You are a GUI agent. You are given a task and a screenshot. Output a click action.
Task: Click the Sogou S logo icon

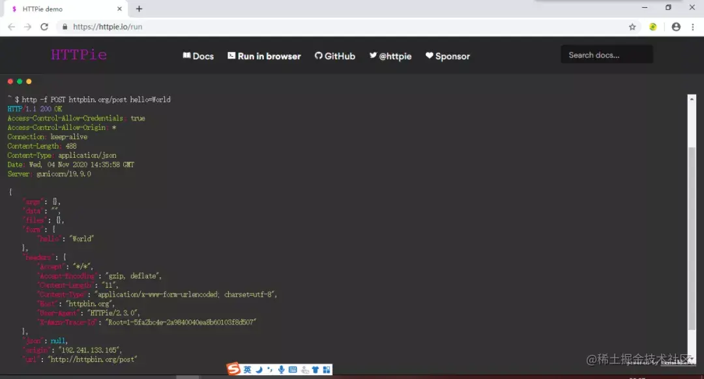pos(233,369)
